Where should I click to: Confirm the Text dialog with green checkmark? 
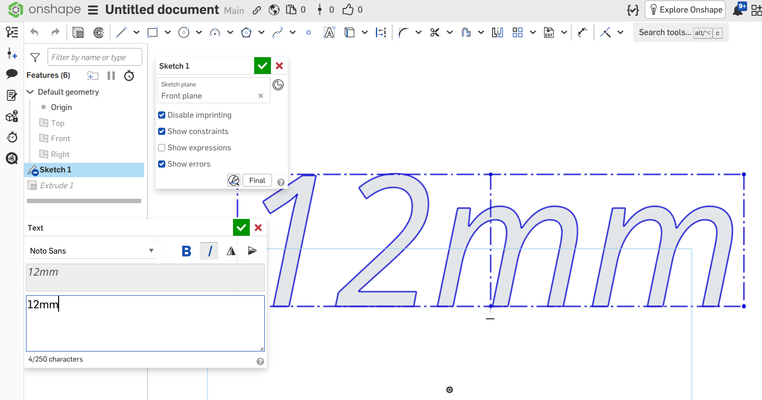click(241, 228)
